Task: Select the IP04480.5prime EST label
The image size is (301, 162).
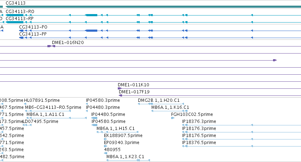Action: pos(108,114)
